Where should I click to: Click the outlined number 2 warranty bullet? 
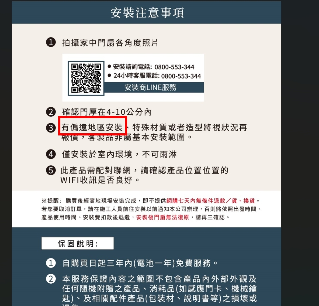point(51,279)
